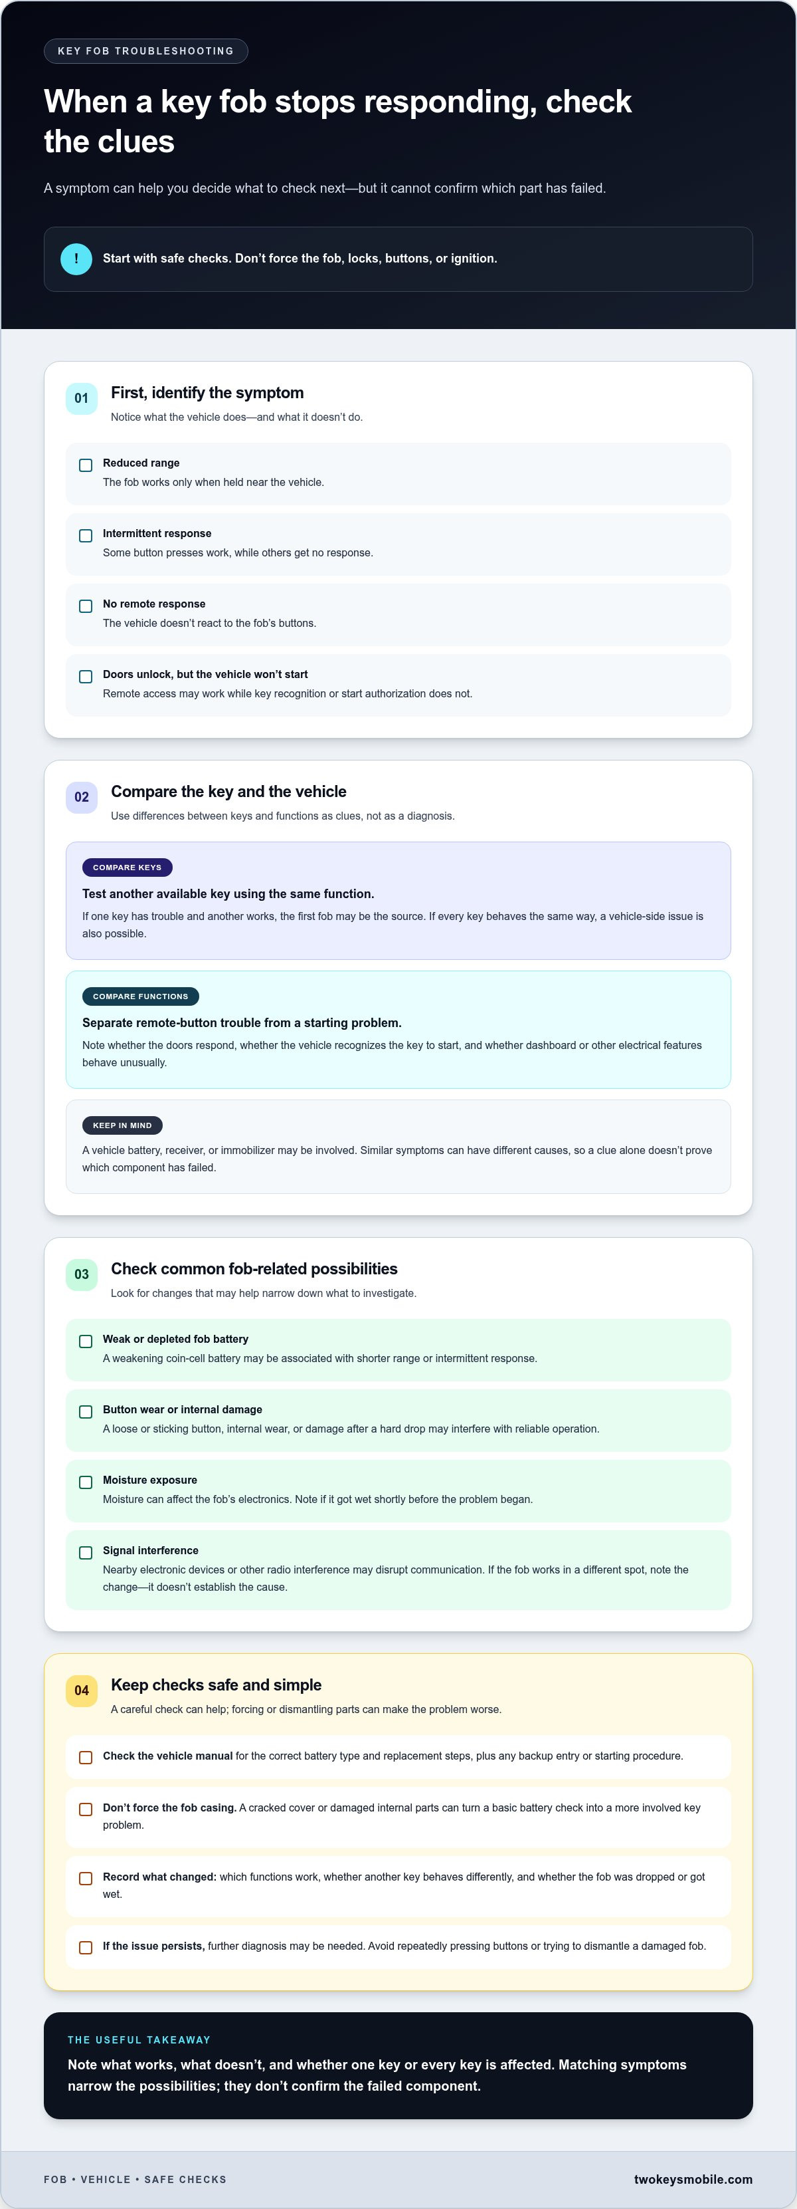Check the Reduced range checkbox
The width and height of the screenshot is (797, 2209).
tap(86, 465)
